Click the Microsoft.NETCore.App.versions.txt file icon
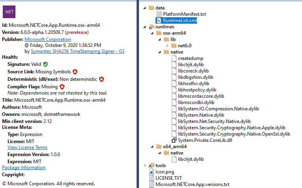This screenshot has height=188, width=302. pyautogui.click(x=152, y=184)
